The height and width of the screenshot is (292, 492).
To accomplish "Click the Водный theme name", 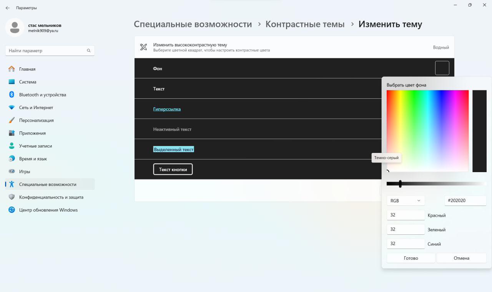I will point(441,47).
